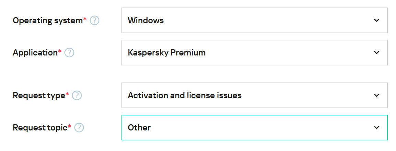Click the Request topic label text

[40, 128]
